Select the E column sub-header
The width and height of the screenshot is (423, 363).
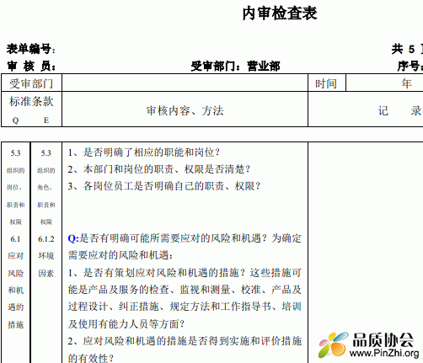[46, 120]
